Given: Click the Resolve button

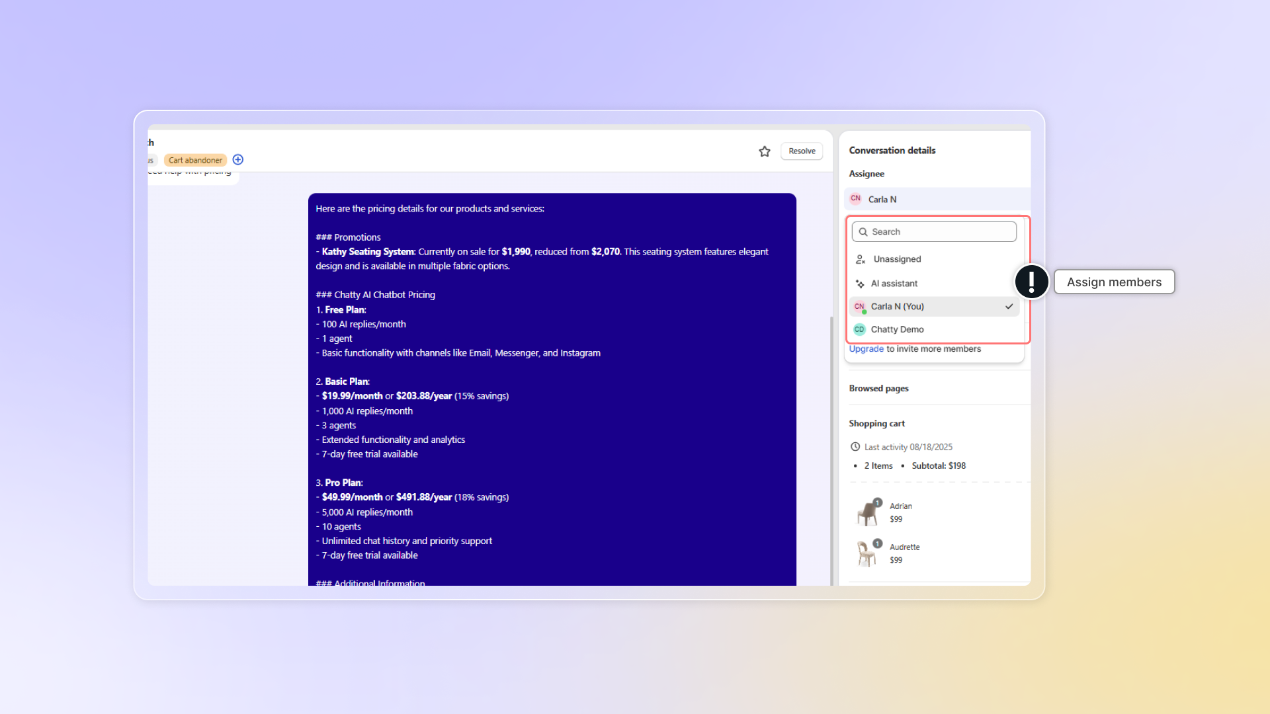Looking at the screenshot, I should point(802,151).
